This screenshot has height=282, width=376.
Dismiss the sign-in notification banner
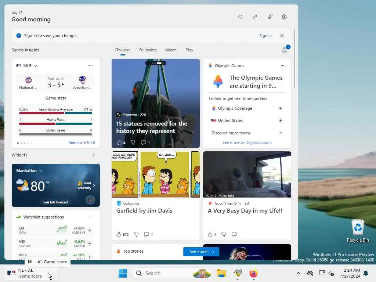(x=282, y=36)
